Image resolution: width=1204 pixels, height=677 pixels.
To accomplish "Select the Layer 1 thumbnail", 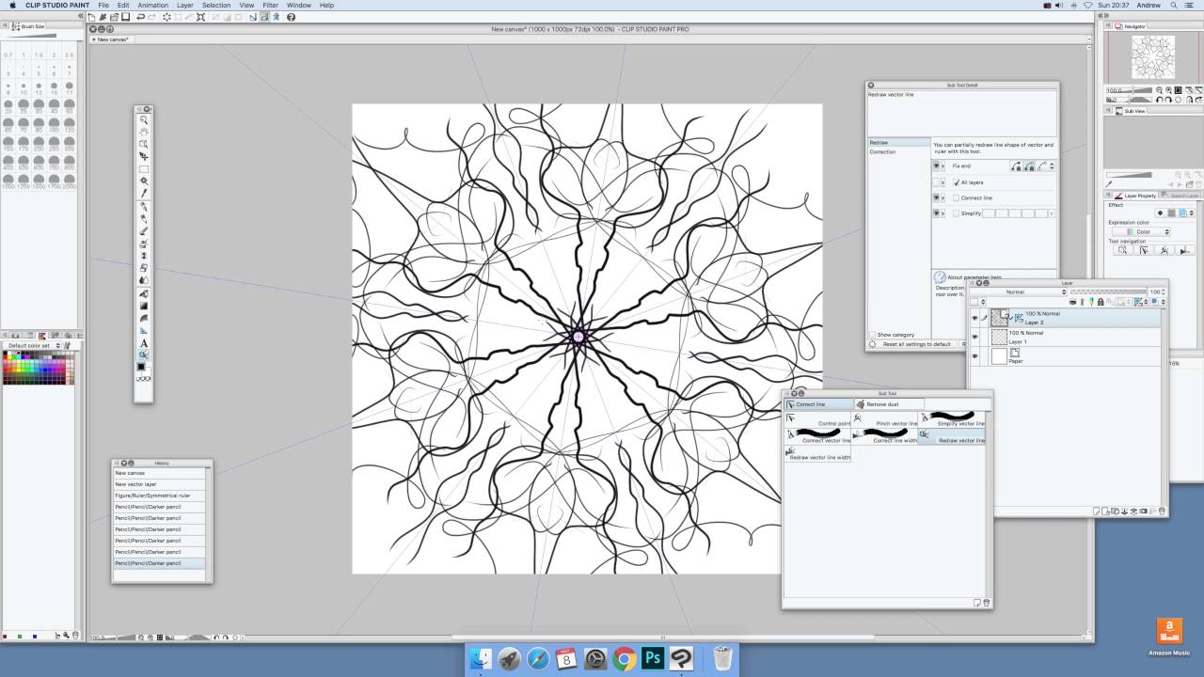I will tap(999, 337).
